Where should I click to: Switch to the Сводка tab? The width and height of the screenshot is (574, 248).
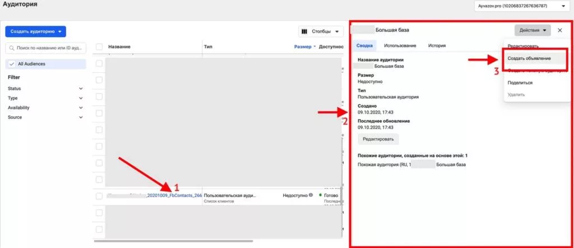pyautogui.click(x=365, y=46)
